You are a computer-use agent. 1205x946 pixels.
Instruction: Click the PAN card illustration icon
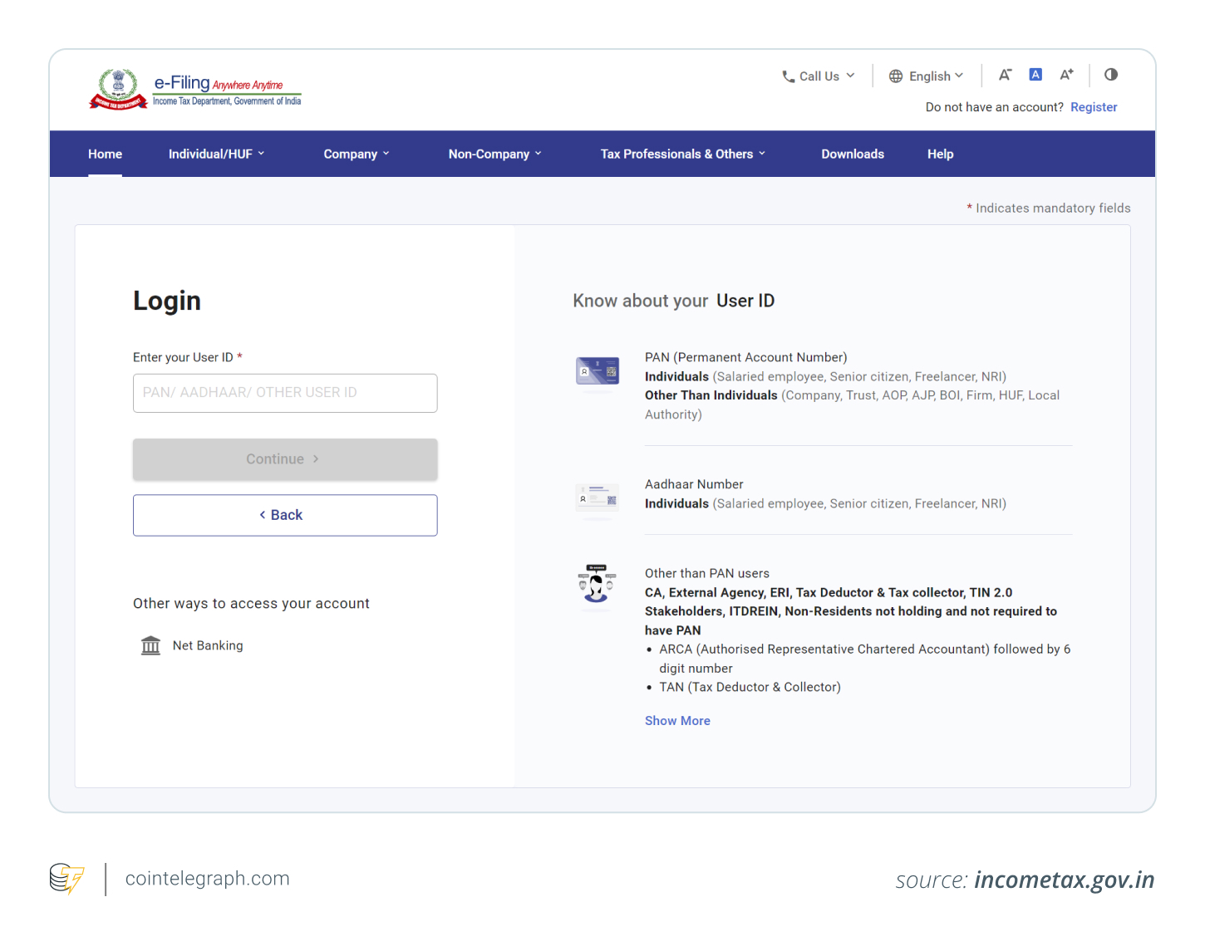pyautogui.click(x=598, y=370)
